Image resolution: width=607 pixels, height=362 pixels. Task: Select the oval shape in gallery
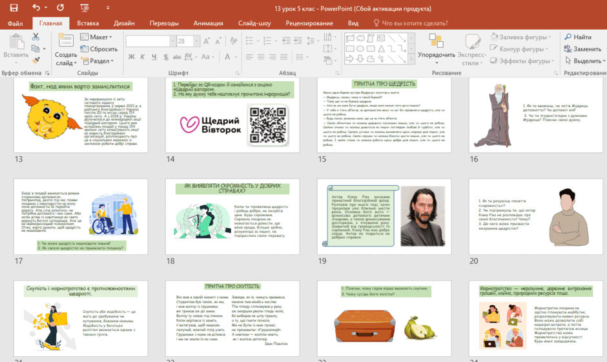click(x=360, y=49)
